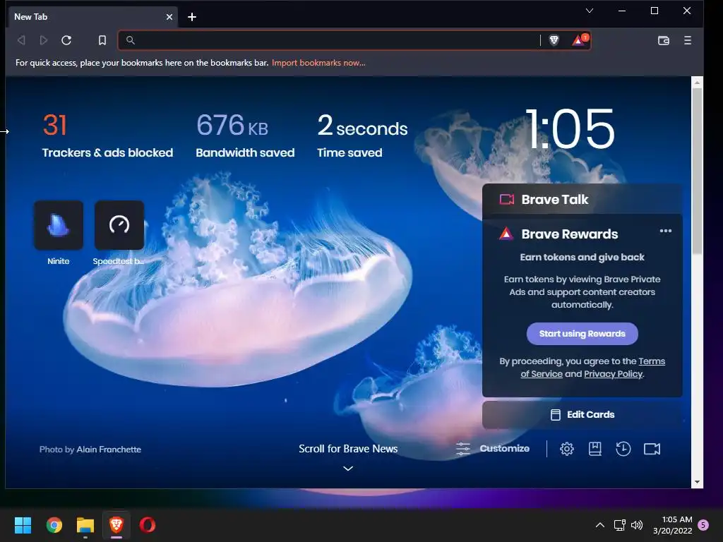Open the main hamburger menu
The image size is (723, 542).
pyautogui.click(x=688, y=40)
